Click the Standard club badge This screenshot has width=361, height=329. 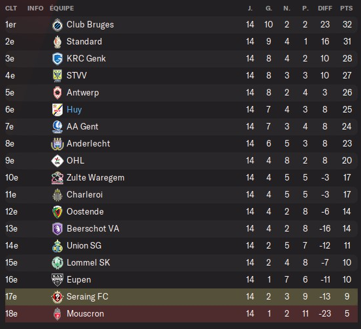[57, 42]
